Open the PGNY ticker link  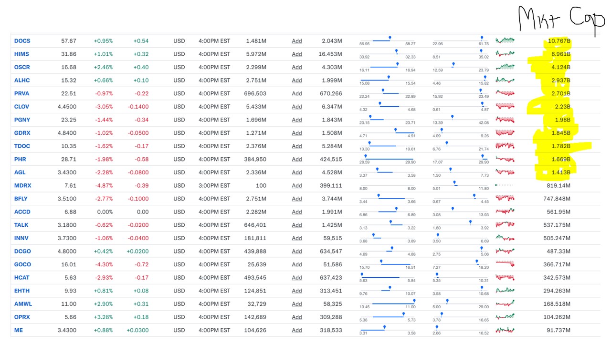22,120
